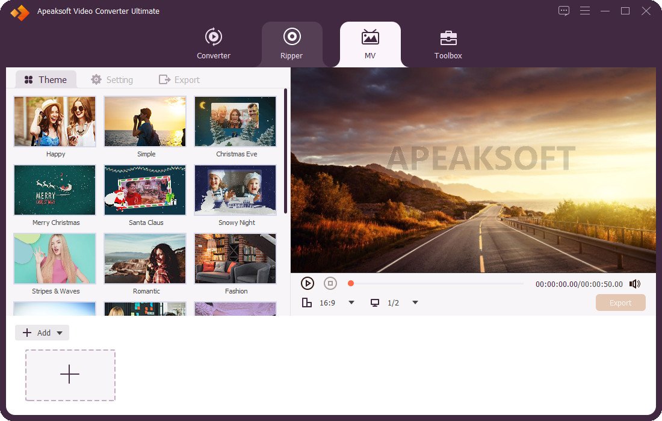Viewport: 662px width, 421px height.
Task: Open the Toolbox module
Action: [448, 44]
